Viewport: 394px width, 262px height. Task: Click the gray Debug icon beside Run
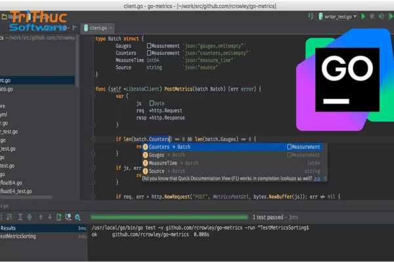click(372, 16)
